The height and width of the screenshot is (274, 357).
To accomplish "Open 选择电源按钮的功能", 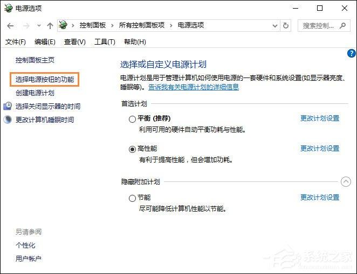I will pyautogui.click(x=45, y=80).
